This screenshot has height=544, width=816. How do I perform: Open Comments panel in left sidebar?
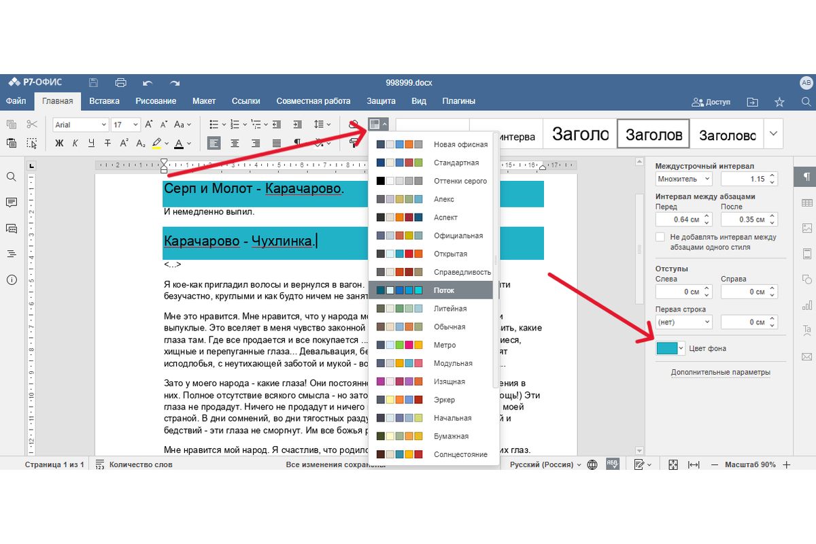(x=12, y=203)
